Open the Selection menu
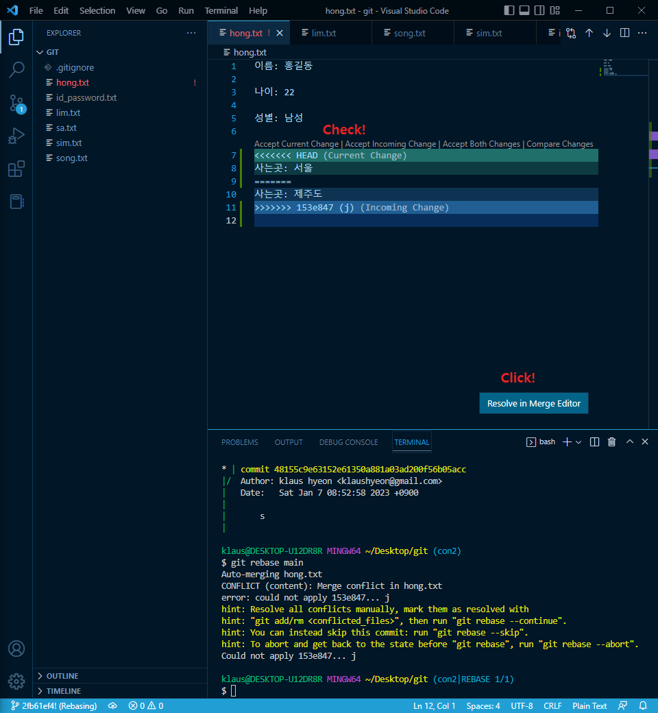The height and width of the screenshot is (713, 658). click(x=97, y=10)
